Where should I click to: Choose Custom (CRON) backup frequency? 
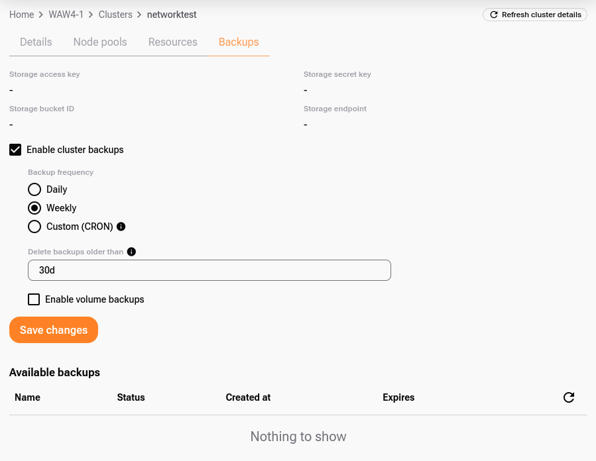coord(34,227)
